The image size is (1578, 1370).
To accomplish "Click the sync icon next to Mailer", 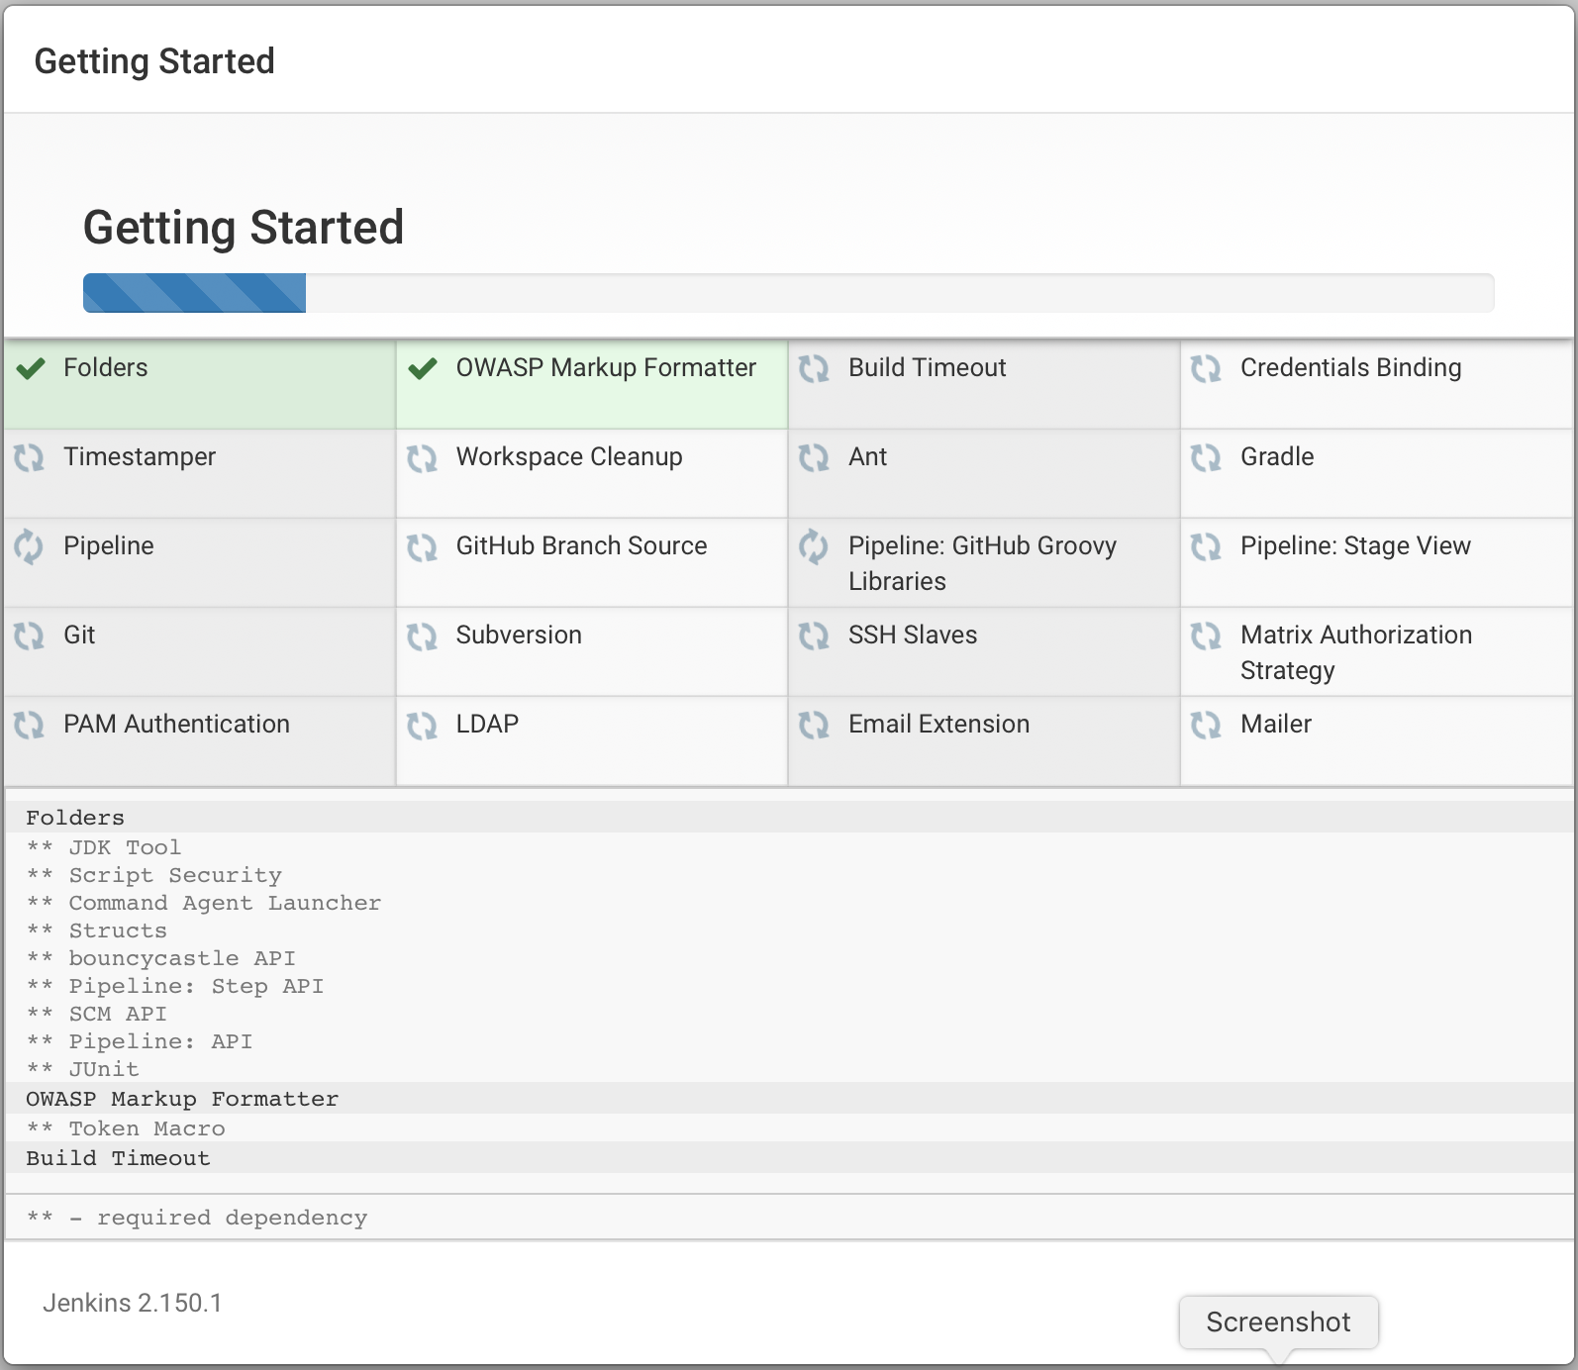I will pyautogui.click(x=1206, y=726).
